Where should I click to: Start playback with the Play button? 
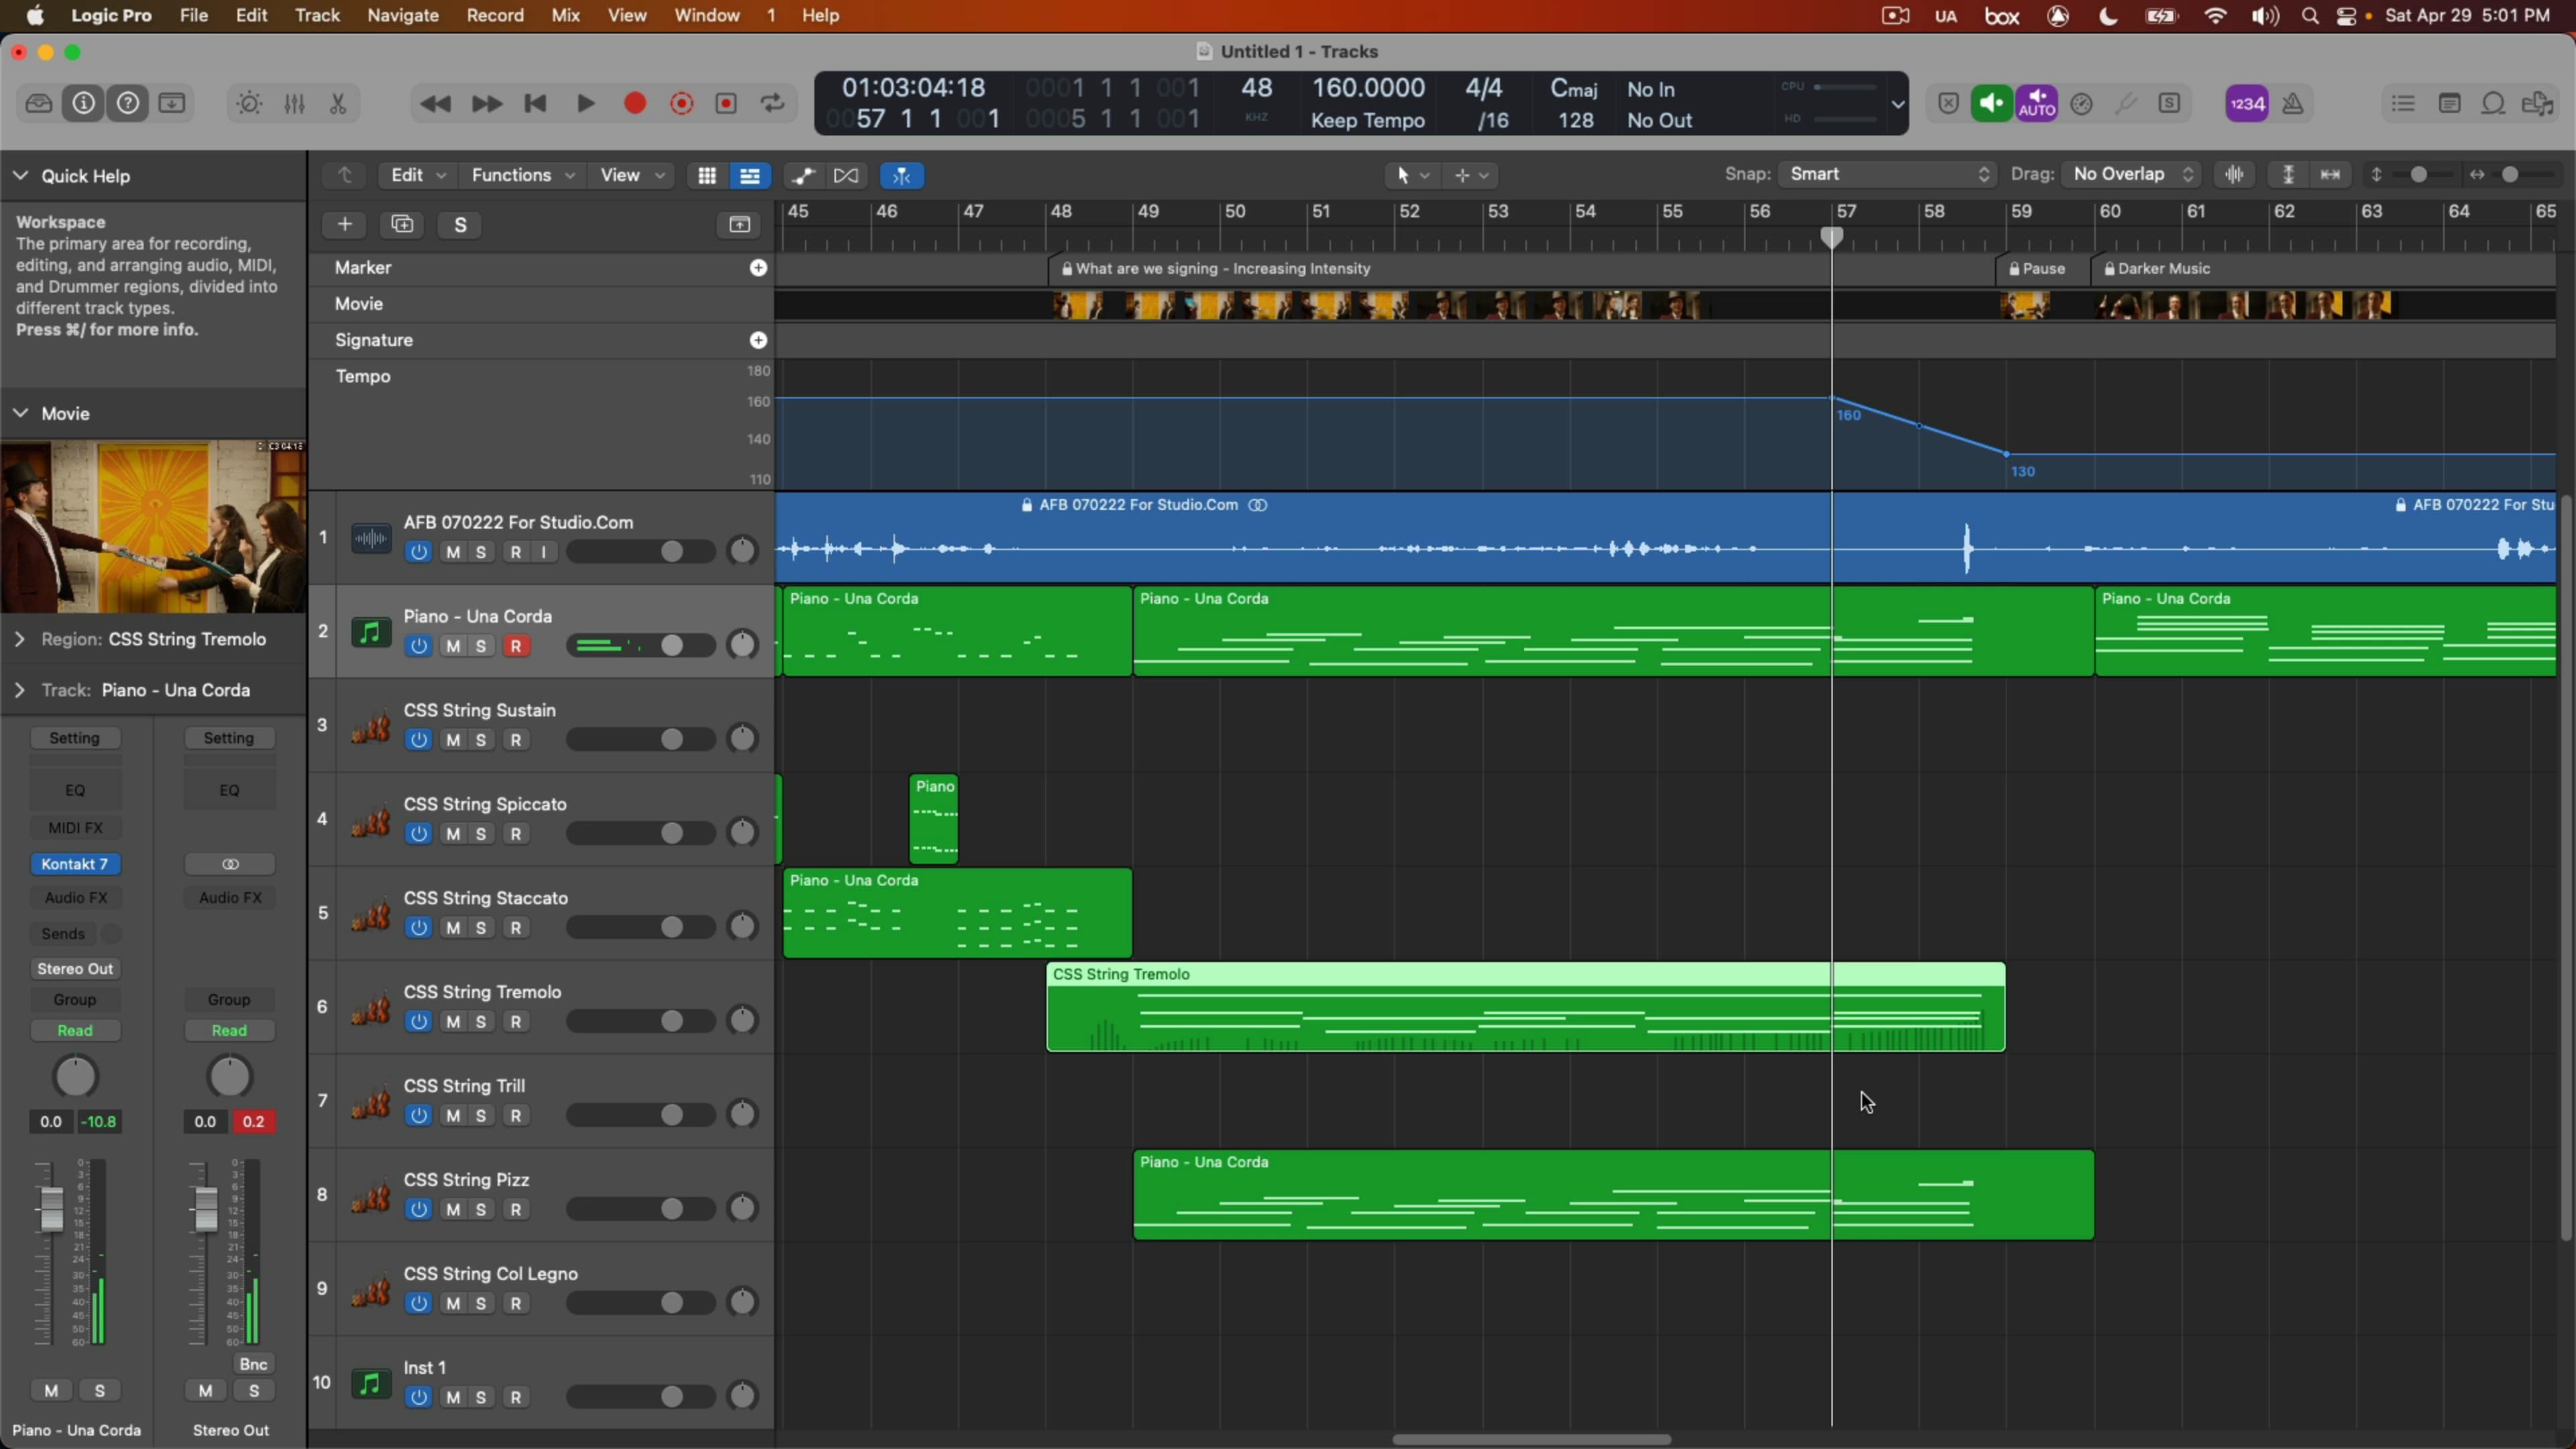pos(586,103)
